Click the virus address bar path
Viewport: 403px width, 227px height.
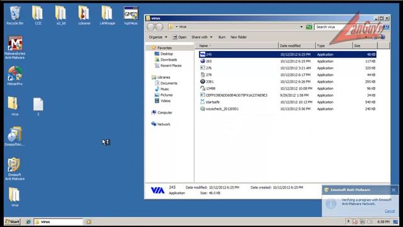(183, 26)
